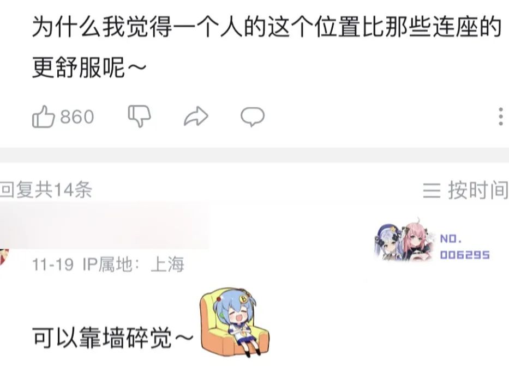Like the comment with 860 likes

coord(44,116)
